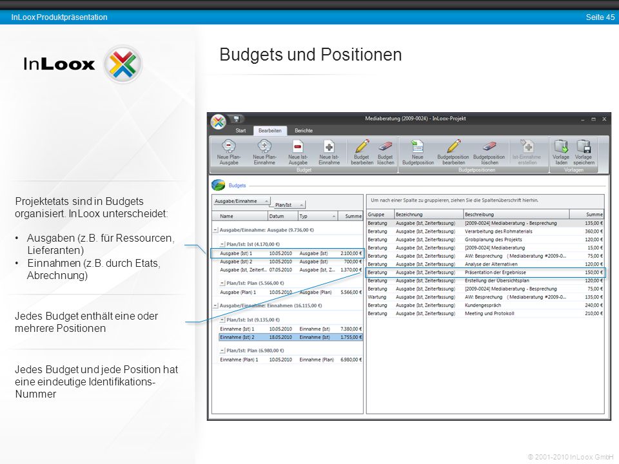Click the Neue Plan-Ausgabe ribbon icon

228,146
